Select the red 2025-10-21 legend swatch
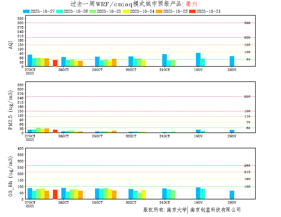The image size is (281, 217). 192,11
